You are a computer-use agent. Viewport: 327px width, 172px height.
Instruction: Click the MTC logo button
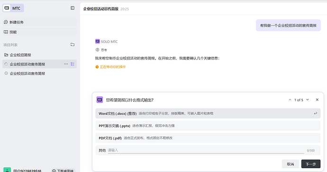[13, 8]
